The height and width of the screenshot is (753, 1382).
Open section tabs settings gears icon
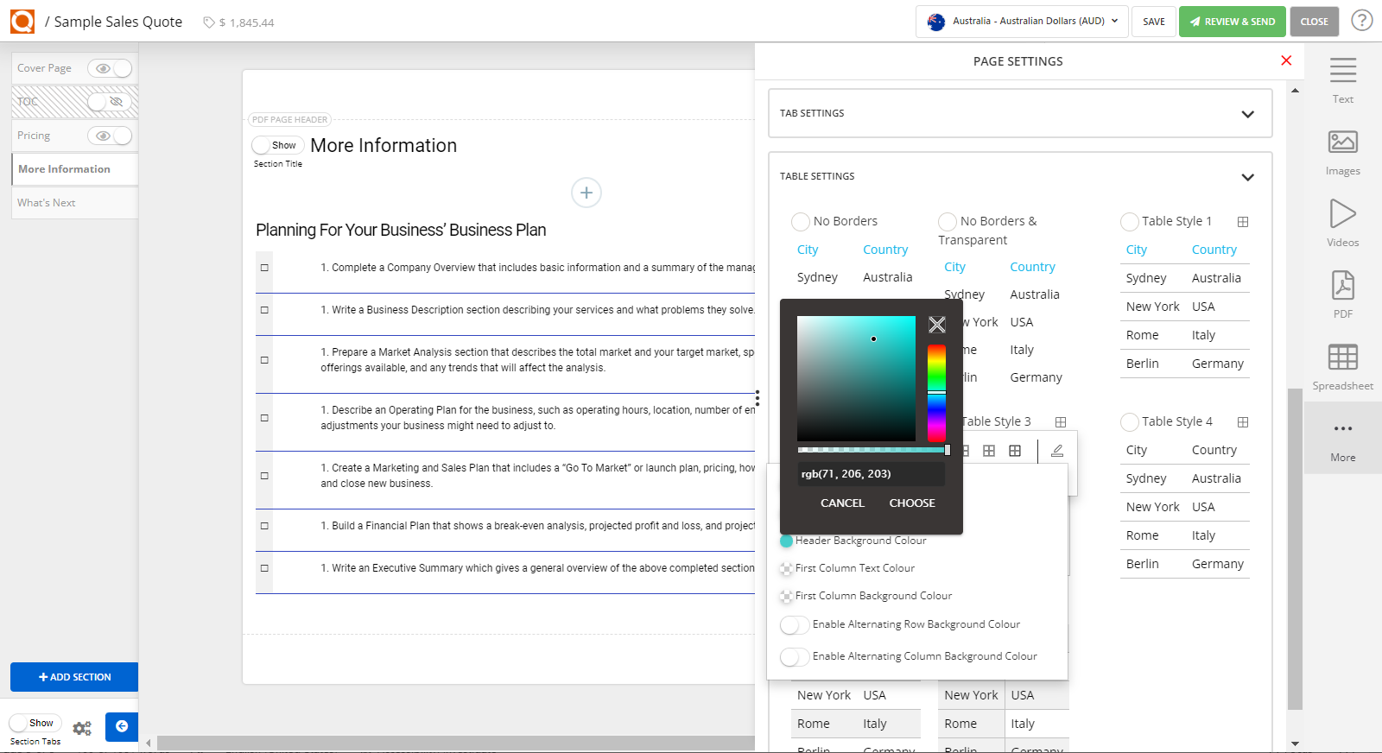(82, 728)
